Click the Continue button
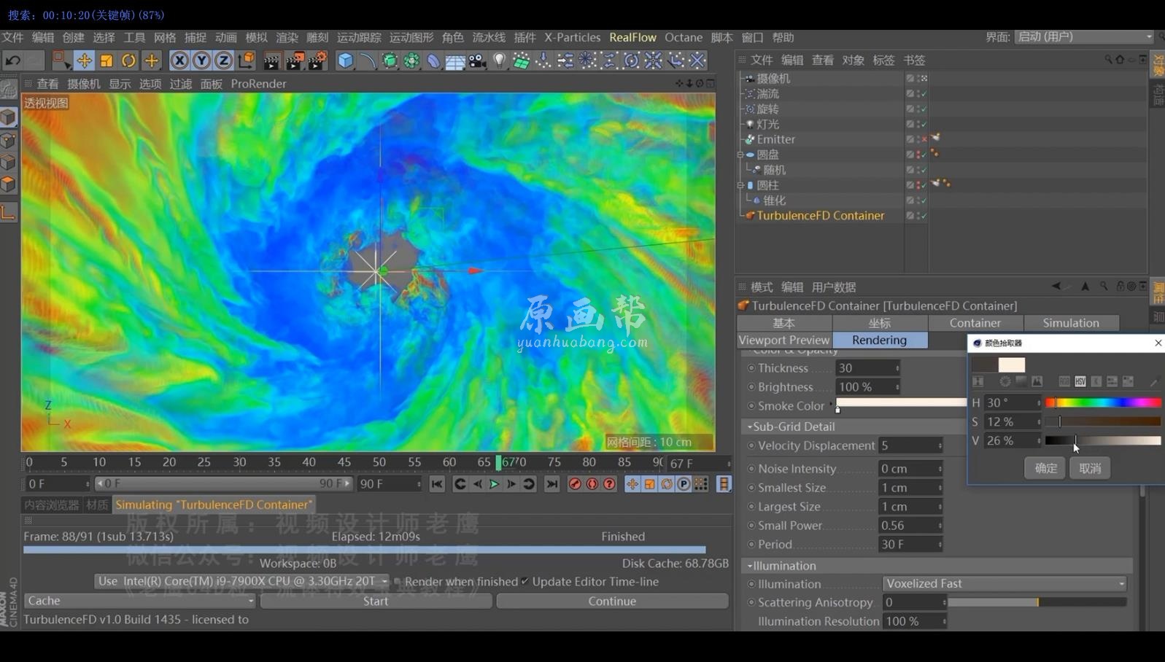Image resolution: width=1165 pixels, height=662 pixels. [x=612, y=601]
